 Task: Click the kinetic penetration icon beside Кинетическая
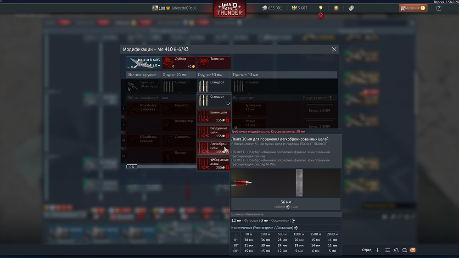pos(296,228)
